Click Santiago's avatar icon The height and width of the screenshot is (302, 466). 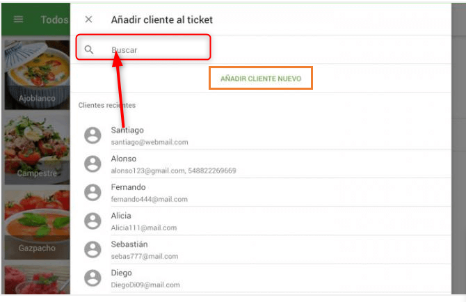coord(93,136)
